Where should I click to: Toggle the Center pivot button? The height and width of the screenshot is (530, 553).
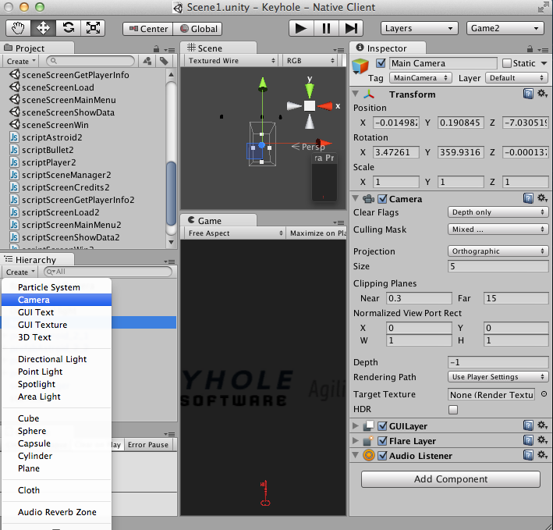[x=147, y=29]
